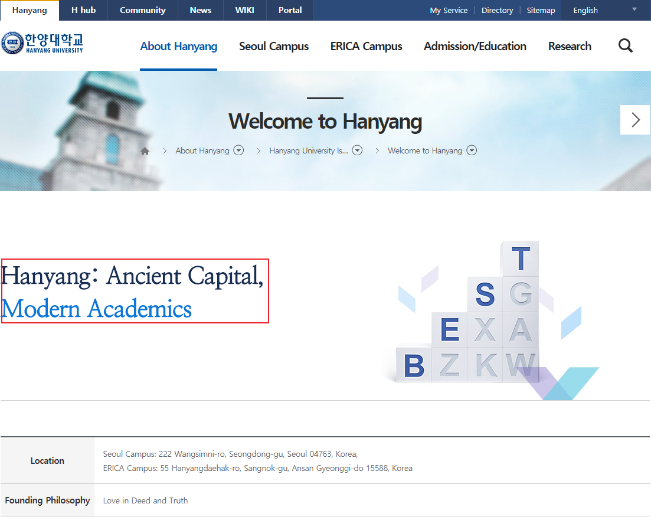
Task: Open the English language dropdown
Action: pyautogui.click(x=606, y=11)
